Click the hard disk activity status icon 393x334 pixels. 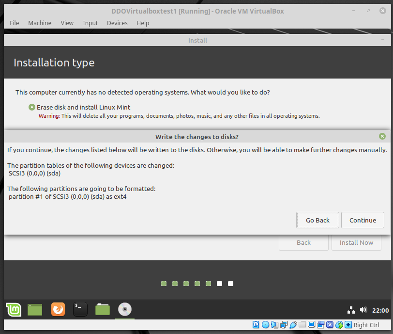(256, 325)
